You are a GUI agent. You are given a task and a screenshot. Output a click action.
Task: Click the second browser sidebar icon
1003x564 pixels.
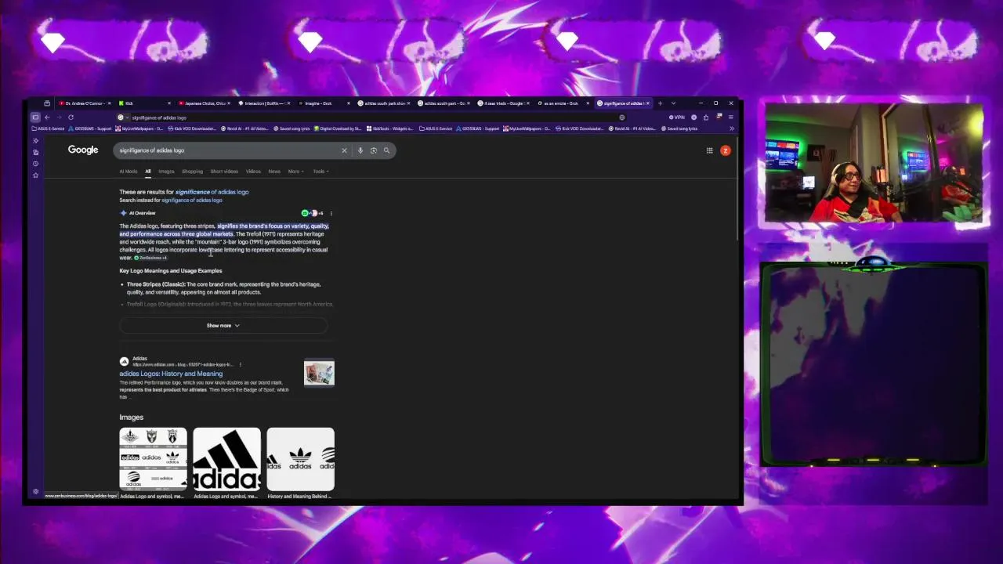click(x=35, y=152)
